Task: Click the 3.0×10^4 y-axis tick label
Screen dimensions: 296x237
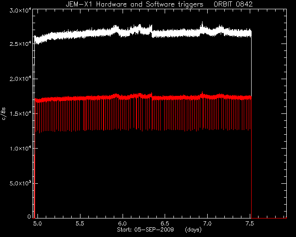Action: 20,10
